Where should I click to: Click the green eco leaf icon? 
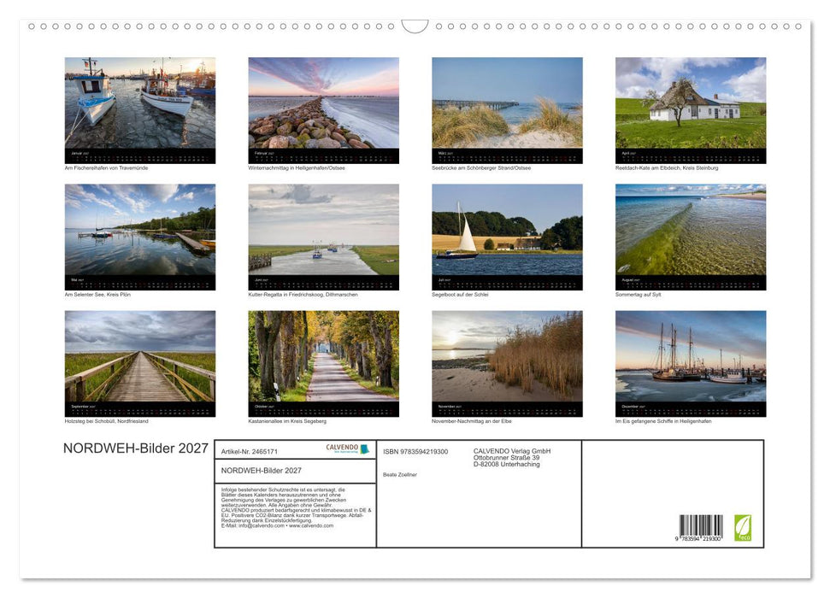[x=743, y=528]
